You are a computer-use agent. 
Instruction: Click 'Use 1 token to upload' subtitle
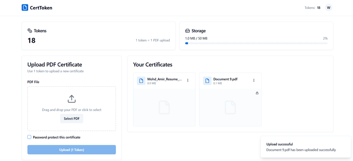click(55, 71)
